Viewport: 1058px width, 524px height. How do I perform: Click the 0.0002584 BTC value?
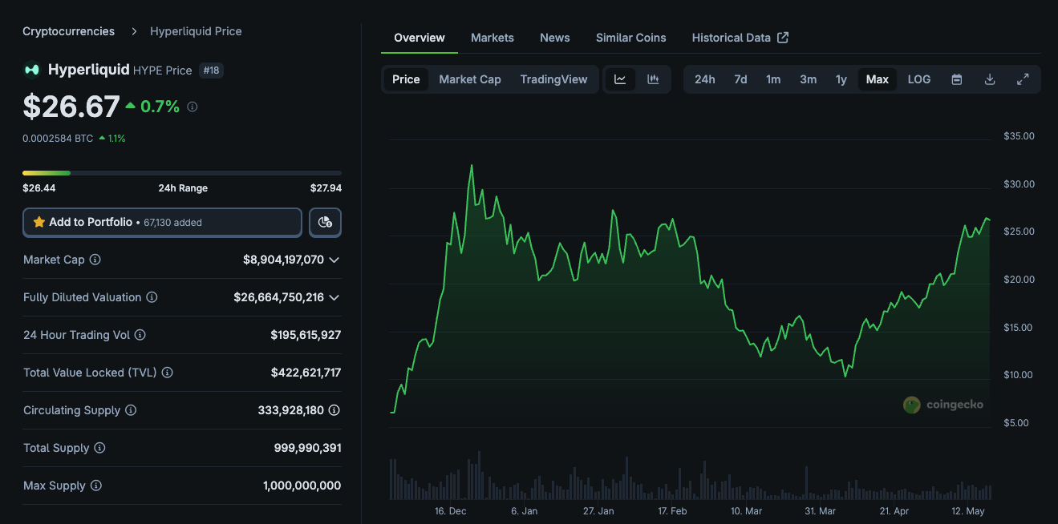(58, 139)
